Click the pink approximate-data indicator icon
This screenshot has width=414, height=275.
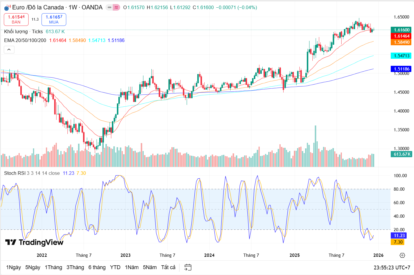(x=117, y=8)
